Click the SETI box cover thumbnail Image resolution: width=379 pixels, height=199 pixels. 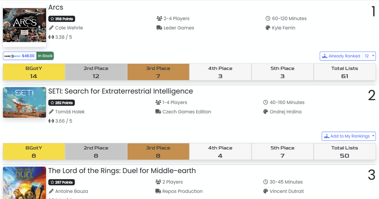click(24, 102)
